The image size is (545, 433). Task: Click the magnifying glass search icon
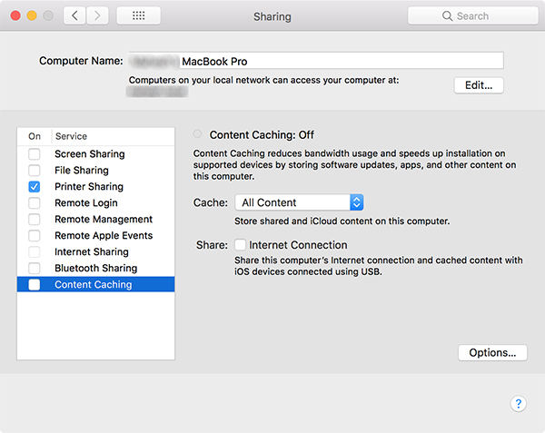coord(447,16)
